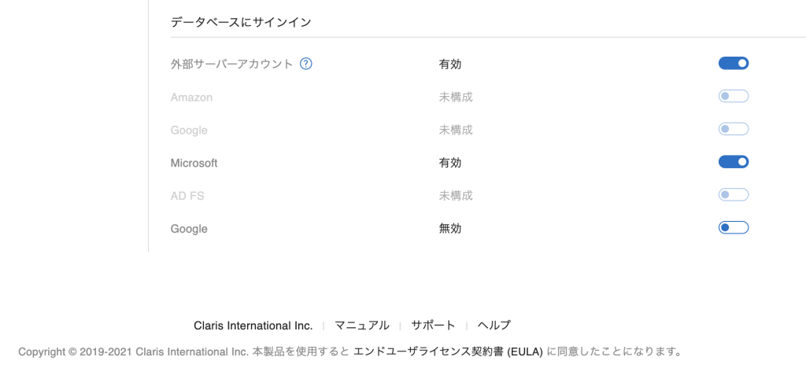Enable the Google switch marked 無効
This screenshot has height=390, width=806.
[x=734, y=227]
